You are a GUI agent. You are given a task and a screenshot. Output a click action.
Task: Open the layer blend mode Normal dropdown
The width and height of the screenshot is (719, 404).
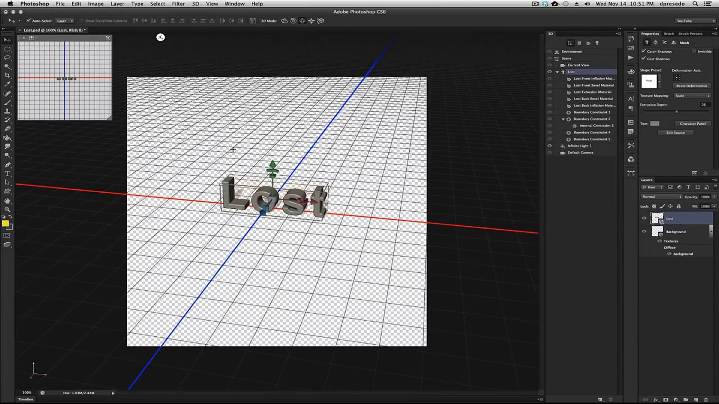[x=661, y=197]
